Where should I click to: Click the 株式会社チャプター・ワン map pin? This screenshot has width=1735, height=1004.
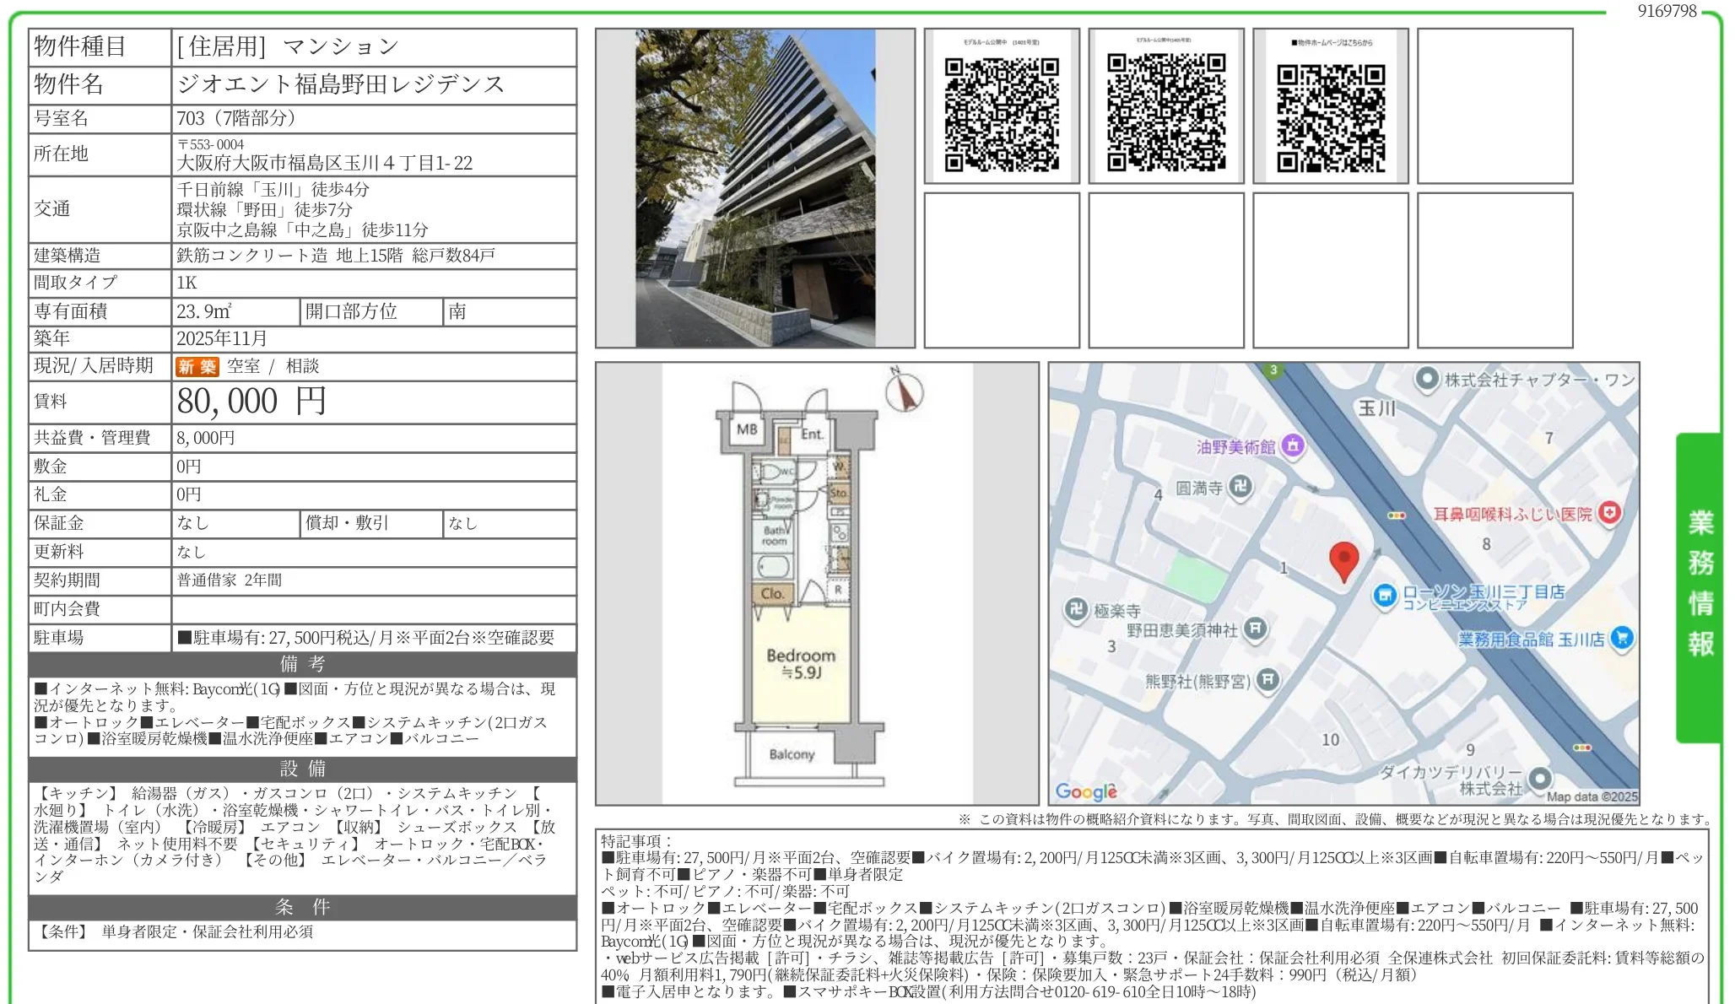(1427, 379)
